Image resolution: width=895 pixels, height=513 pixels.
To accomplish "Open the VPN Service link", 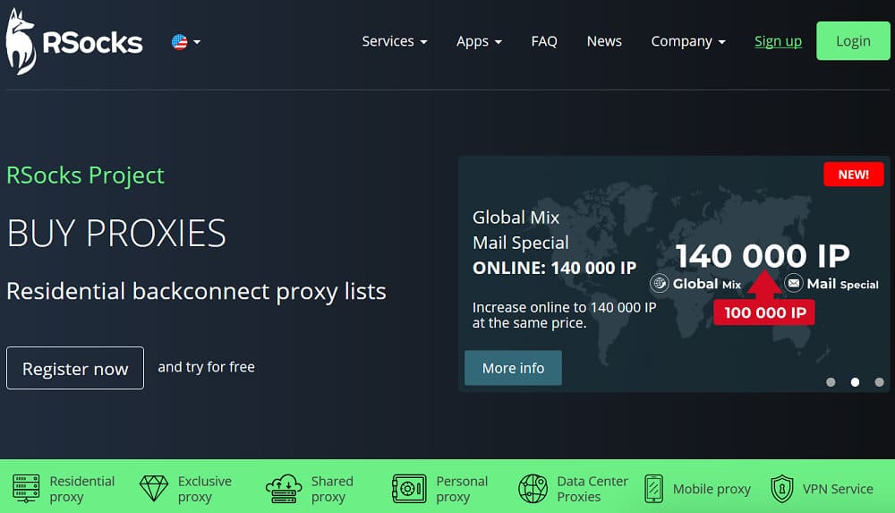I will pos(838,489).
